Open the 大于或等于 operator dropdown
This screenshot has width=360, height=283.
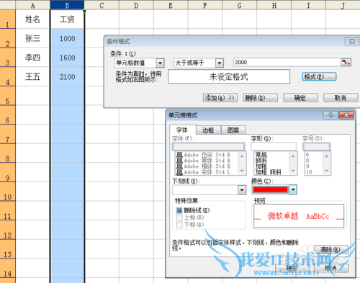tap(220, 63)
